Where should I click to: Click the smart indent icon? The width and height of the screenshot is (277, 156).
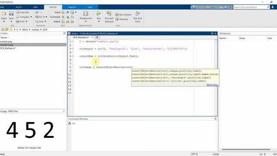tap(63, 22)
